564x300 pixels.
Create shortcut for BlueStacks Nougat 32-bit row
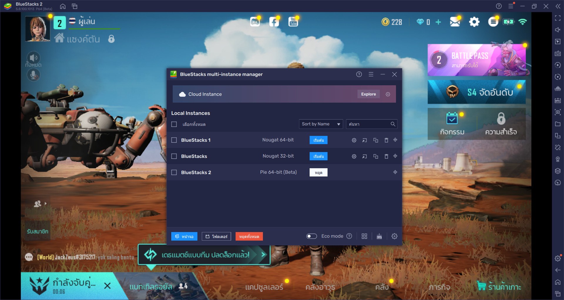[365, 156]
